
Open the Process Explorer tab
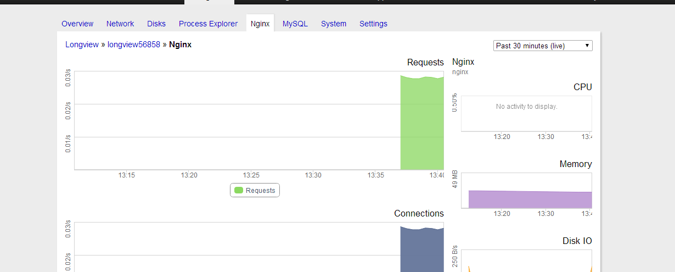pos(208,24)
